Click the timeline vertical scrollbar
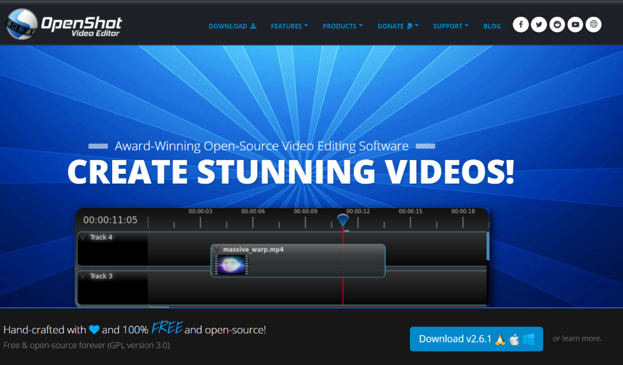This screenshot has height=365, width=623. pyautogui.click(x=488, y=246)
